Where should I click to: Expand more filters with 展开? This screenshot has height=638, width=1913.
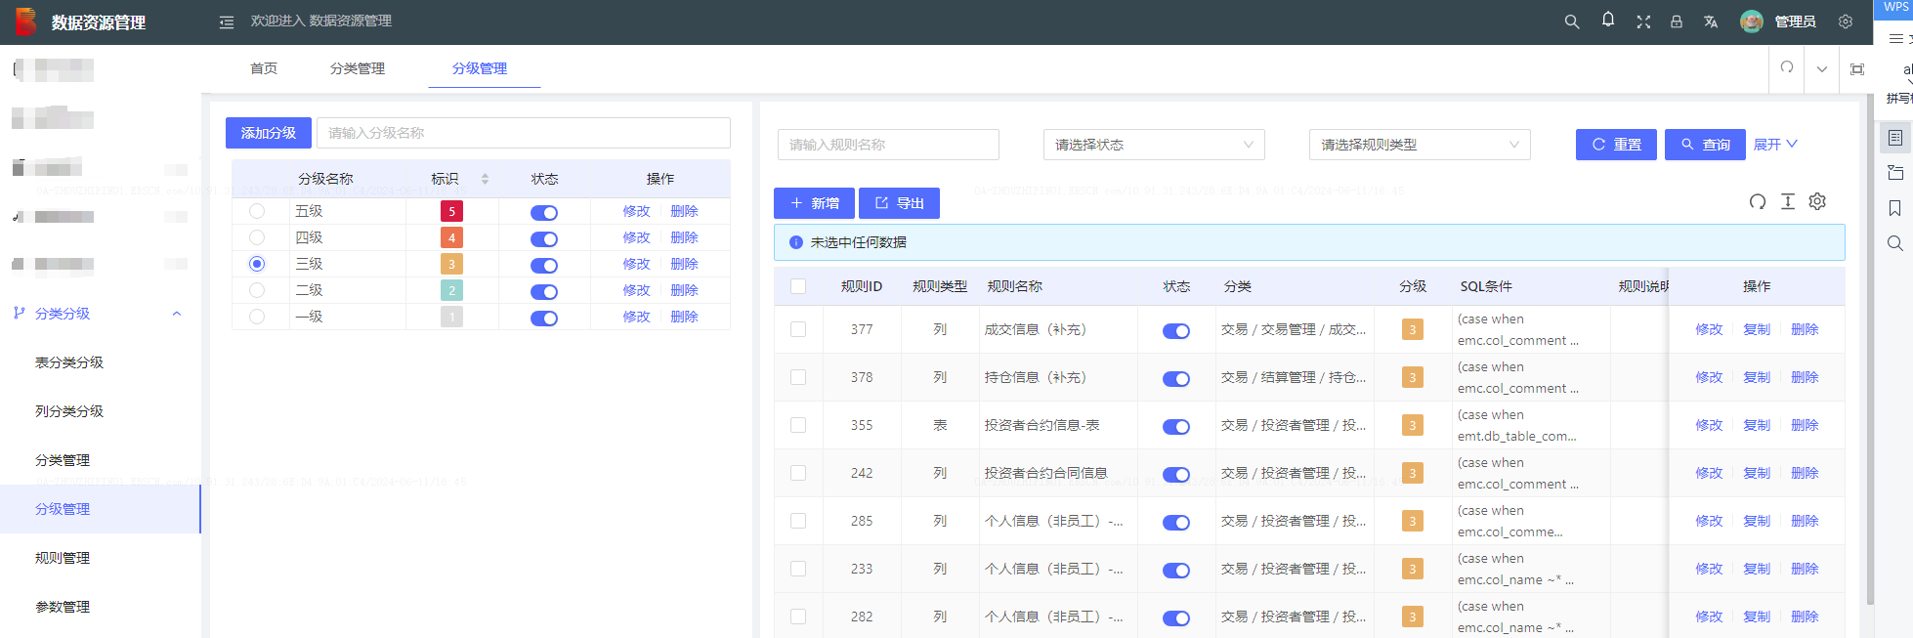(1775, 145)
